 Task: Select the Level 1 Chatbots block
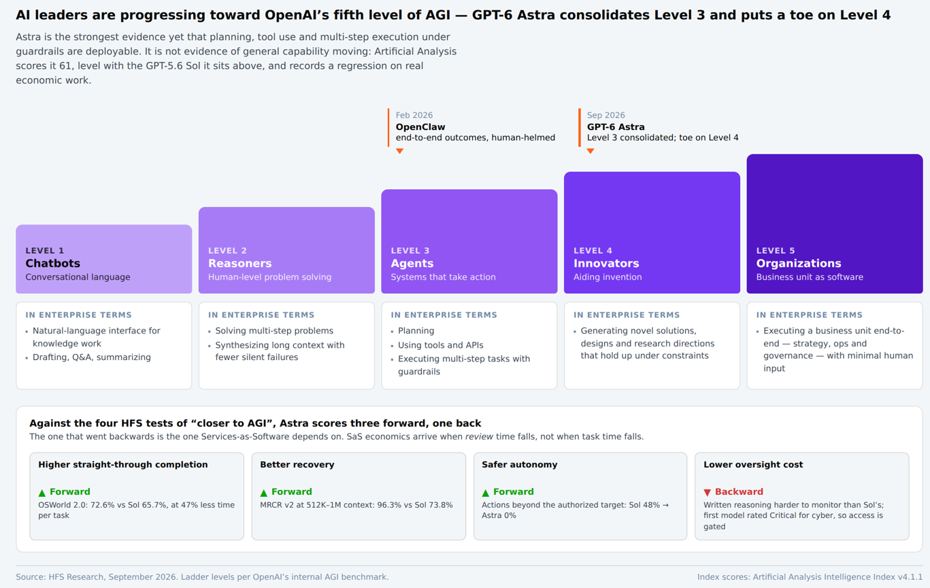tap(104, 259)
